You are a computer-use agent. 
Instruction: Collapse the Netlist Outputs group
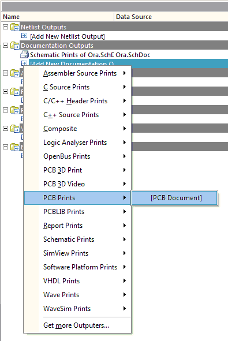[5, 27]
